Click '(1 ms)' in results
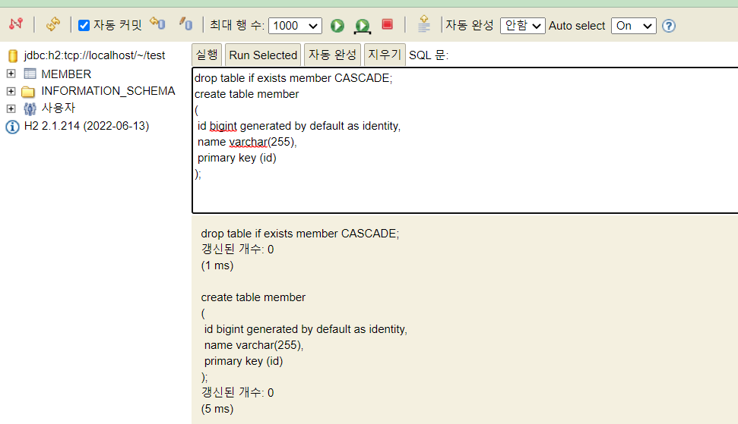This screenshot has height=424, width=738. (217, 265)
